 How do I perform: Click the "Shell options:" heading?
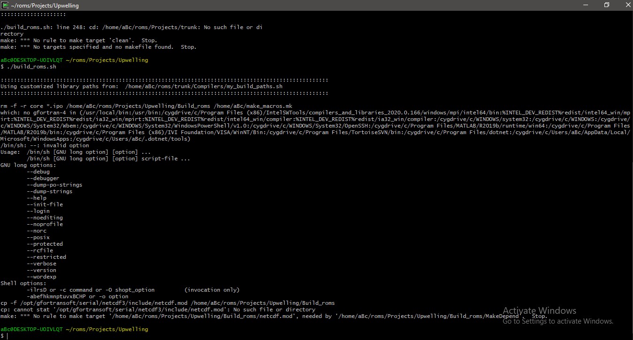tap(23, 283)
